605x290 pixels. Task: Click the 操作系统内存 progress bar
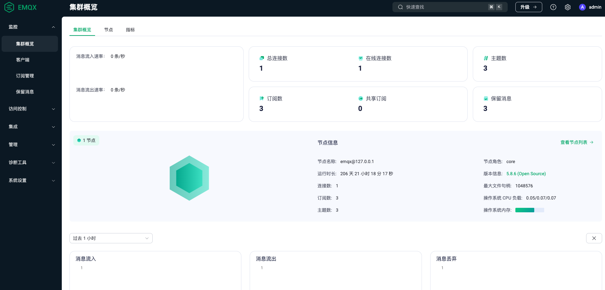529,210
